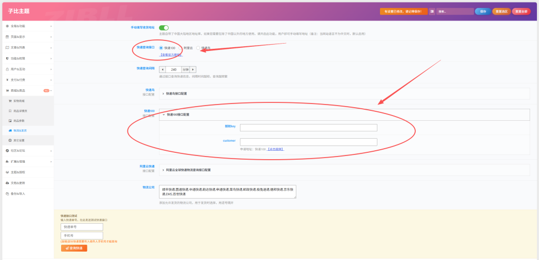Click the orange 重置选区 button
This screenshot has height=260, width=539.
pyautogui.click(x=501, y=12)
